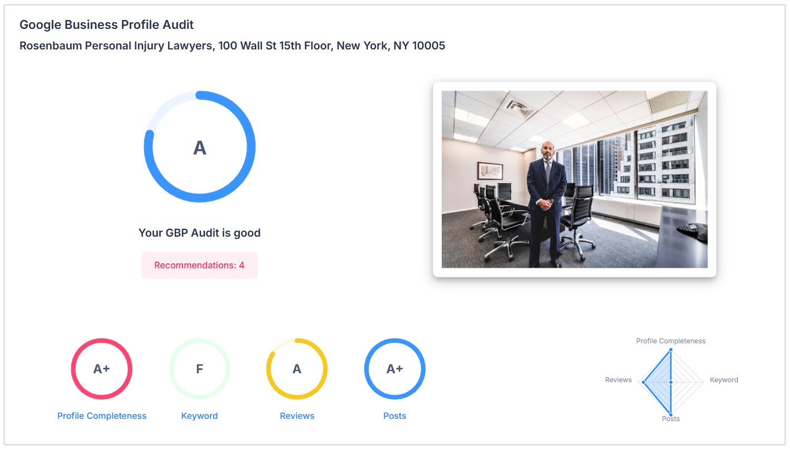The width and height of the screenshot is (790, 450).
Task: Click the Recommendations: 4 badge
Action: pyautogui.click(x=199, y=265)
